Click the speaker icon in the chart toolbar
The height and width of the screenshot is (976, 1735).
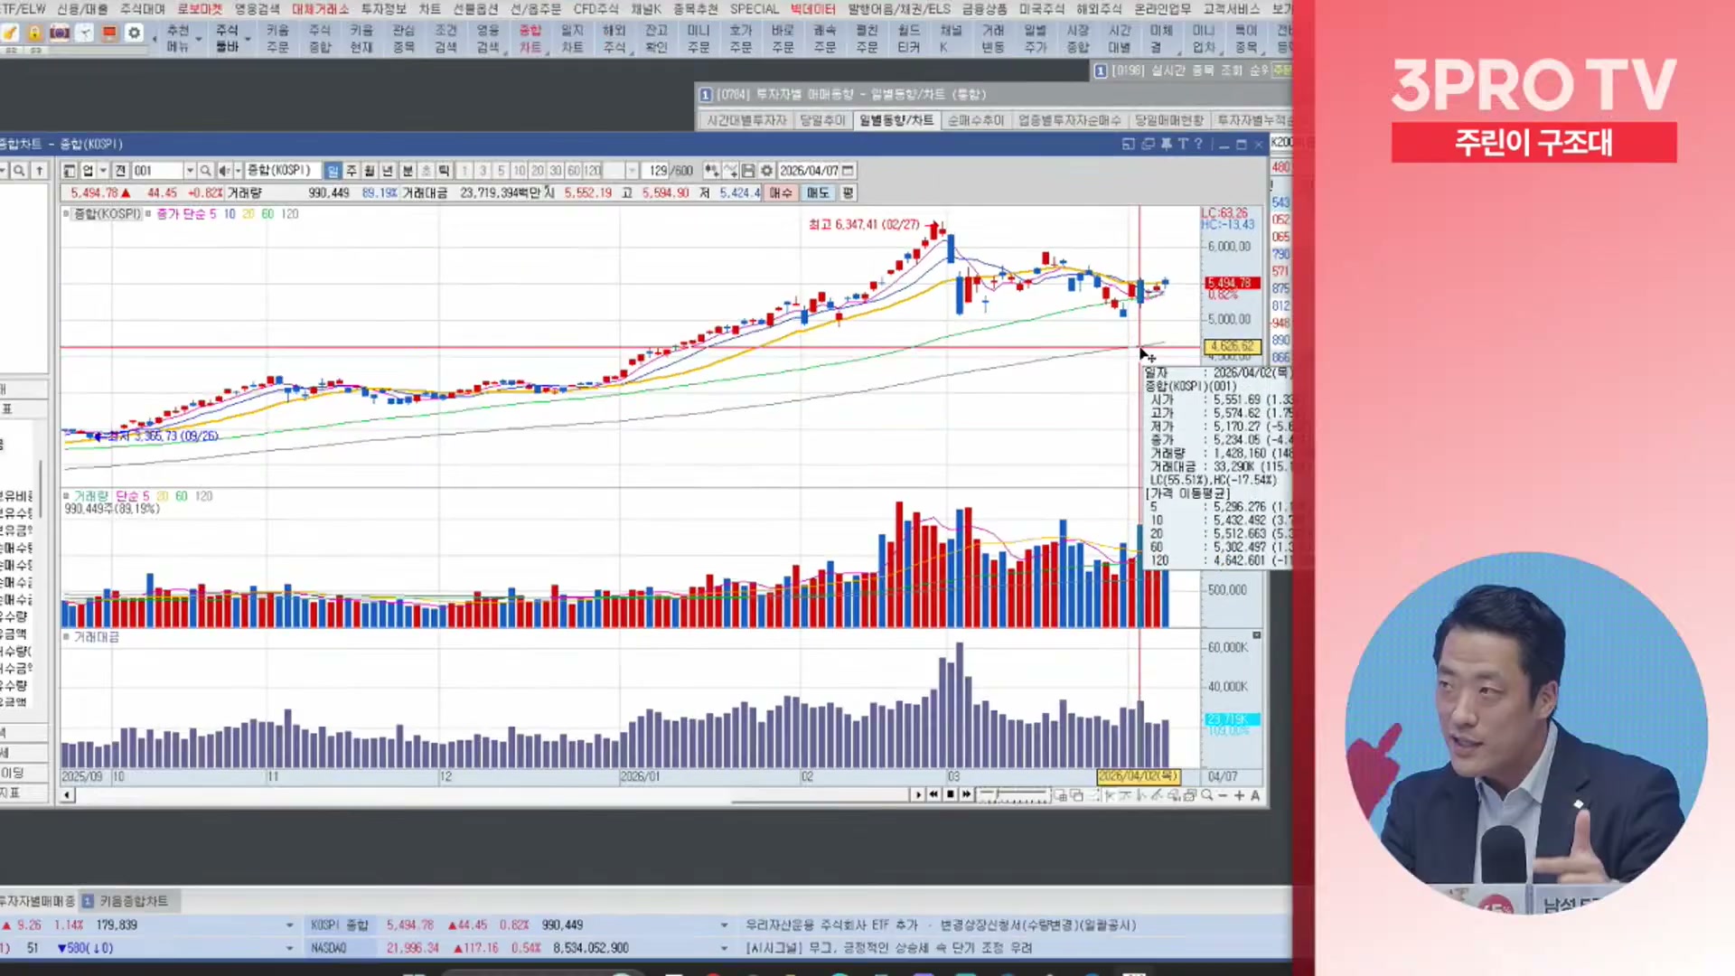pos(224,170)
